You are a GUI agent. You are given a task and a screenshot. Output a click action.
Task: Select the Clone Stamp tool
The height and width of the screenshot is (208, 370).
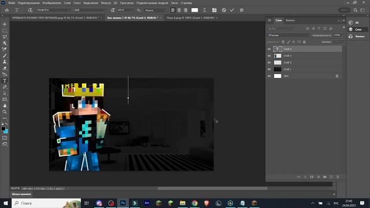tap(5, 62)
